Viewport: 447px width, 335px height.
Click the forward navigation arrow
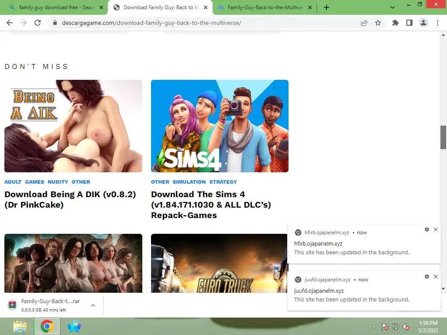click(24, 23)
